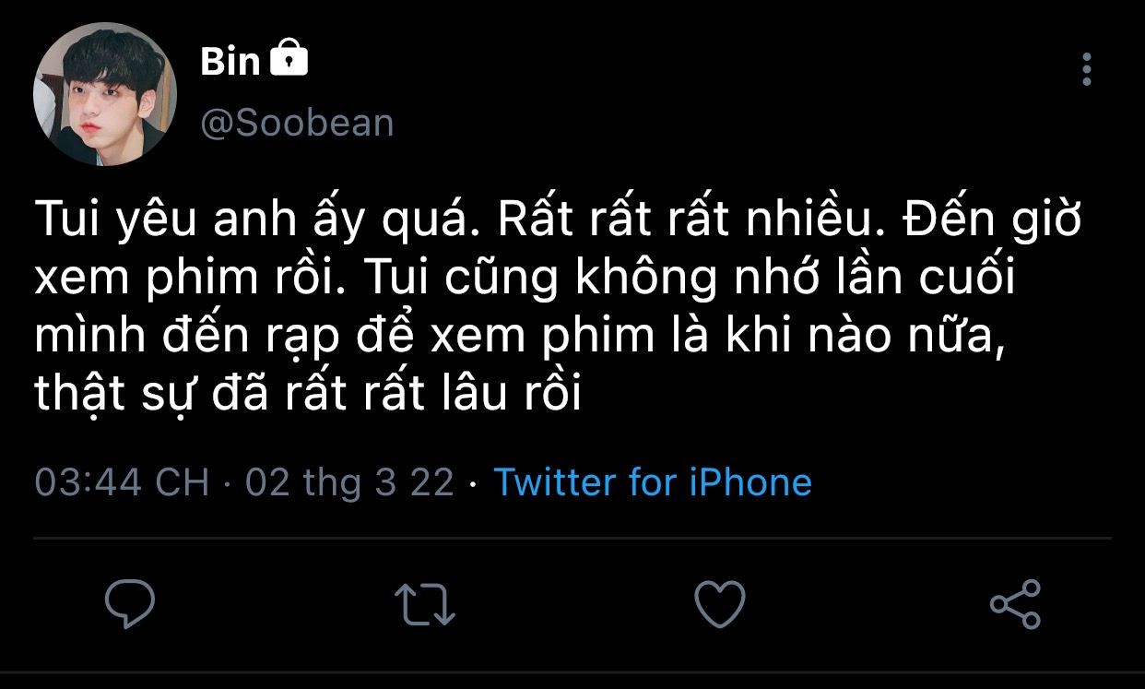Click the divider line above the action icons
The height and width of the screenshot is (689, 1145).
(x=572, y=538)
